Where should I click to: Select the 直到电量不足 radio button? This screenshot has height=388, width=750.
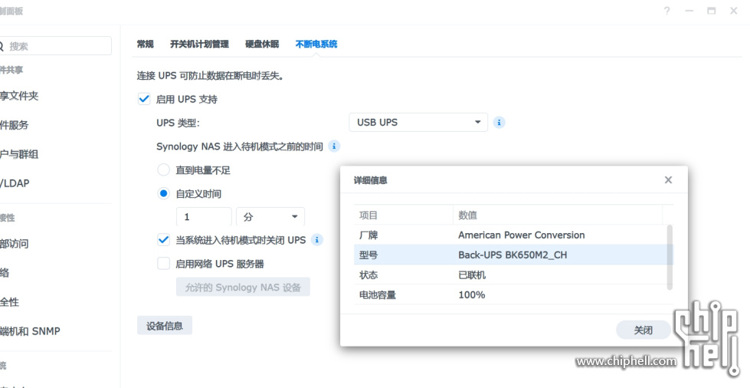[x=164, y=170]
